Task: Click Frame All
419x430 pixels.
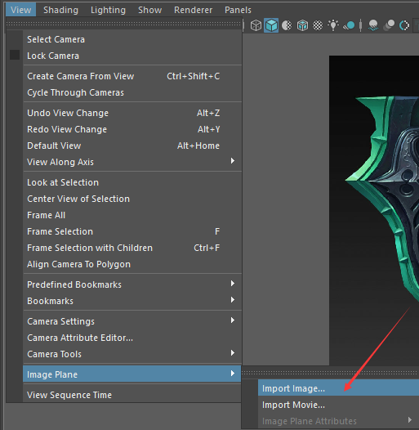Action: click(132, 215)
